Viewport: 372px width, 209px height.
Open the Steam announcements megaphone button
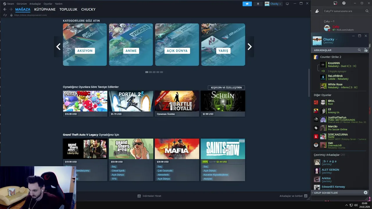247,4
